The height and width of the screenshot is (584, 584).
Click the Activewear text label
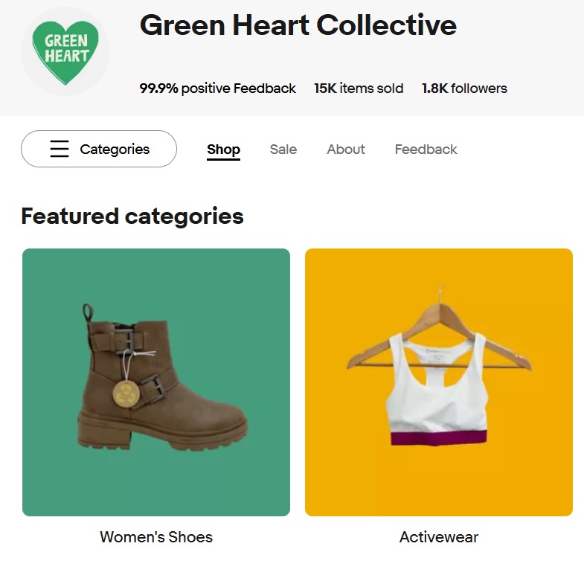pyautogui.click(x=439, y=537)
